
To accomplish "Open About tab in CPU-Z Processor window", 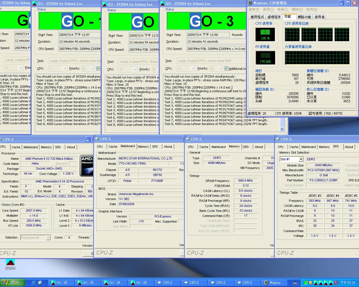I will pyautogui.click(x=71, y=147).
